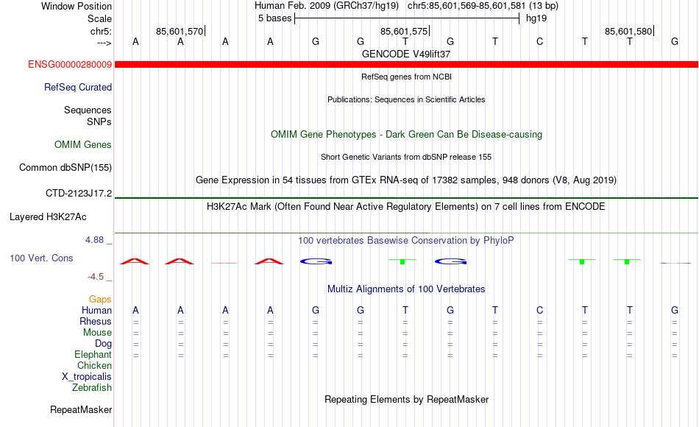Open the GENCODE V49lift37 track title
Viewport: 699px width, 427px height.
(406, 54)
